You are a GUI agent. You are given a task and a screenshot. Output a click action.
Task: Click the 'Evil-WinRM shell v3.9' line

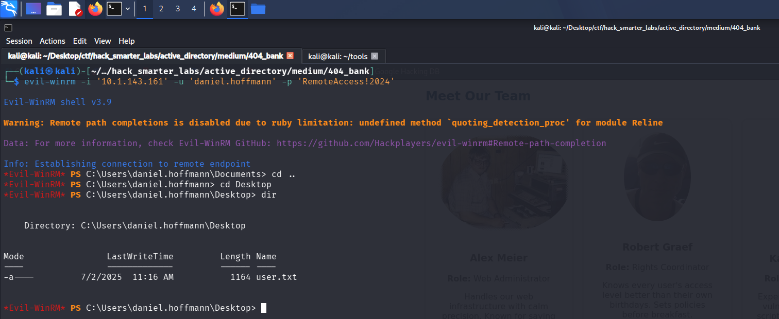[x=58, y=102]
